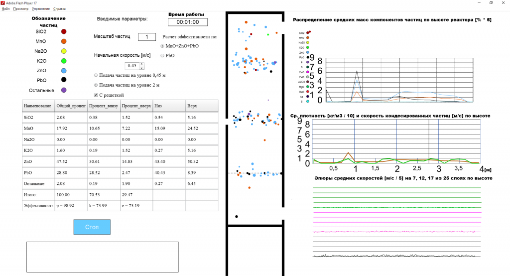This screenshot has height=276, width=510.
Task: Select the Остальные table row cell
Action: (x=38, y=184)
